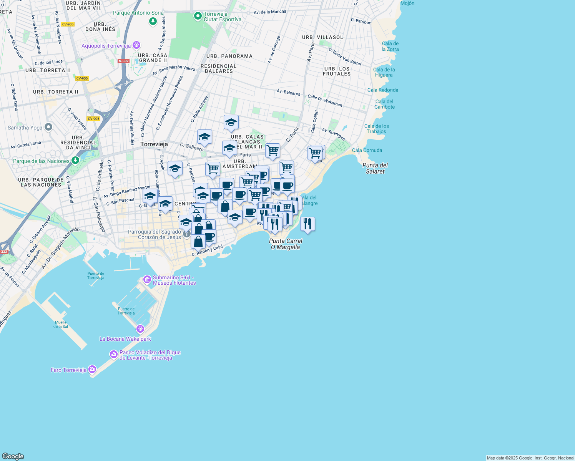Click the Aquopolis Torrevieja purple icon
Screen dimensions: 575x461
tap(136, 46)
